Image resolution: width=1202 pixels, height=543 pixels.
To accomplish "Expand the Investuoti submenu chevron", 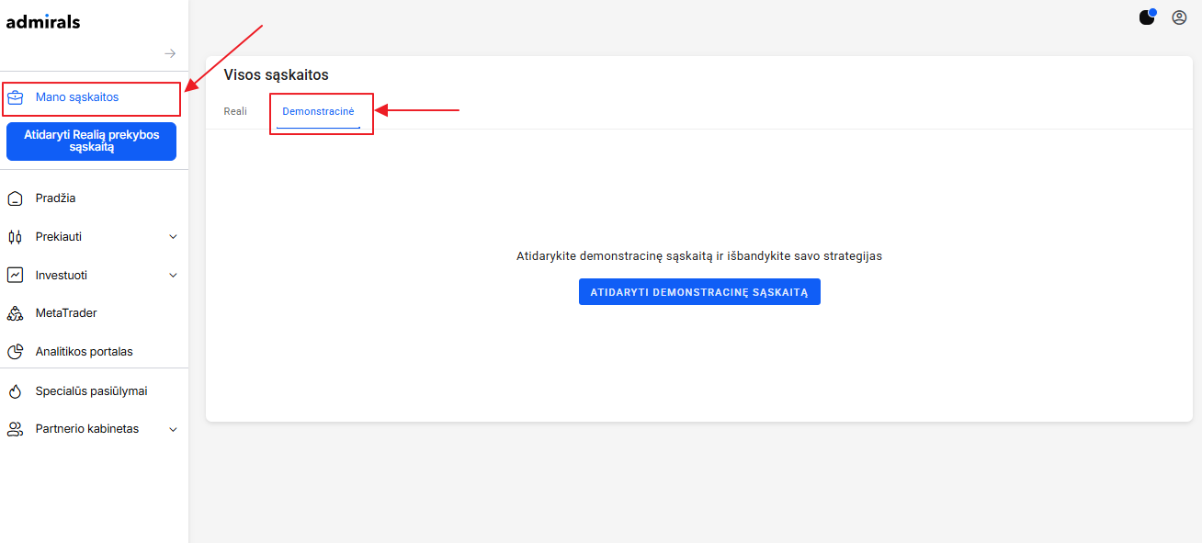I will coord(174,275).
